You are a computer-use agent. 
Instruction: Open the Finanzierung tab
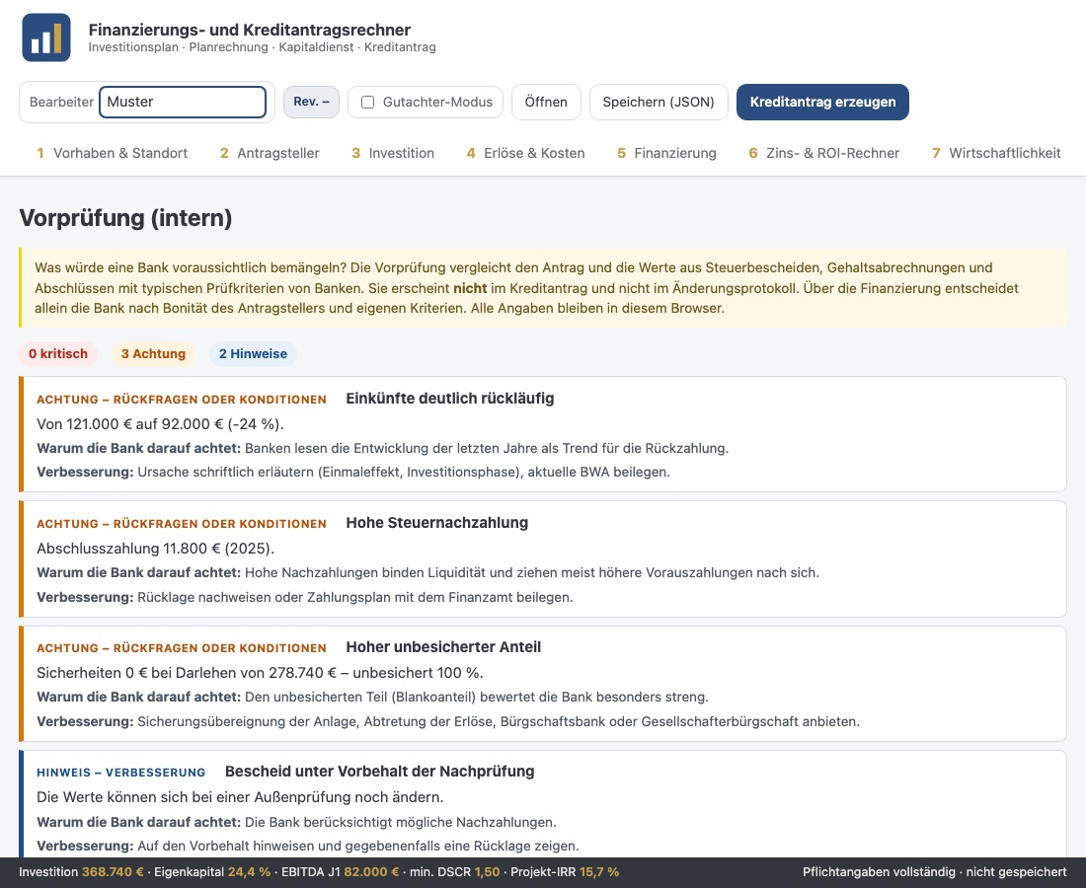pyautogui.click(x=667, y=153)
